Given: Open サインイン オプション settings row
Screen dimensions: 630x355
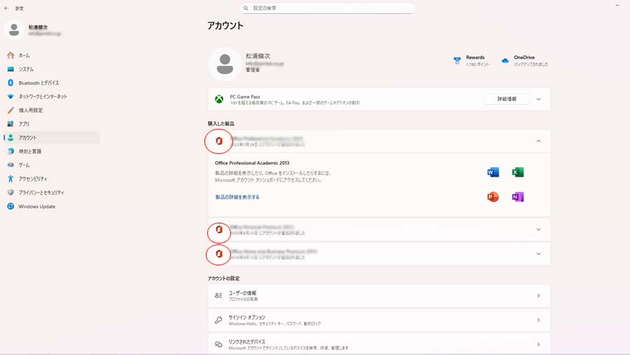Looking at the screenshot, I should tap(379, 320).
